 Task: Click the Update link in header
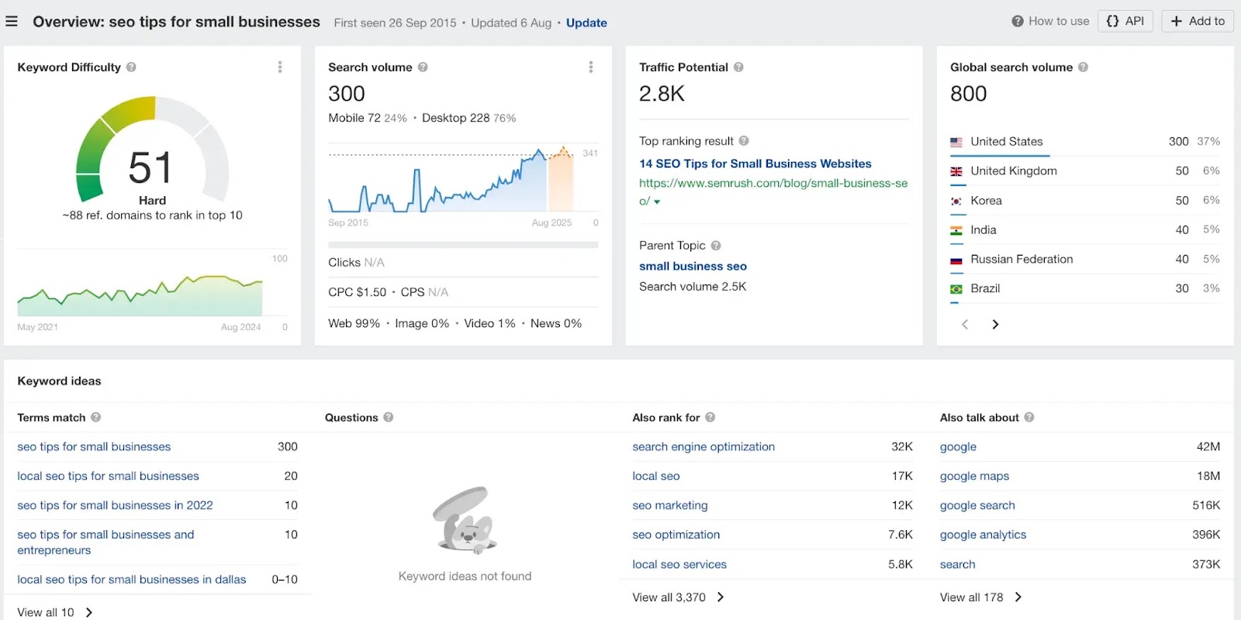(586, 22)
